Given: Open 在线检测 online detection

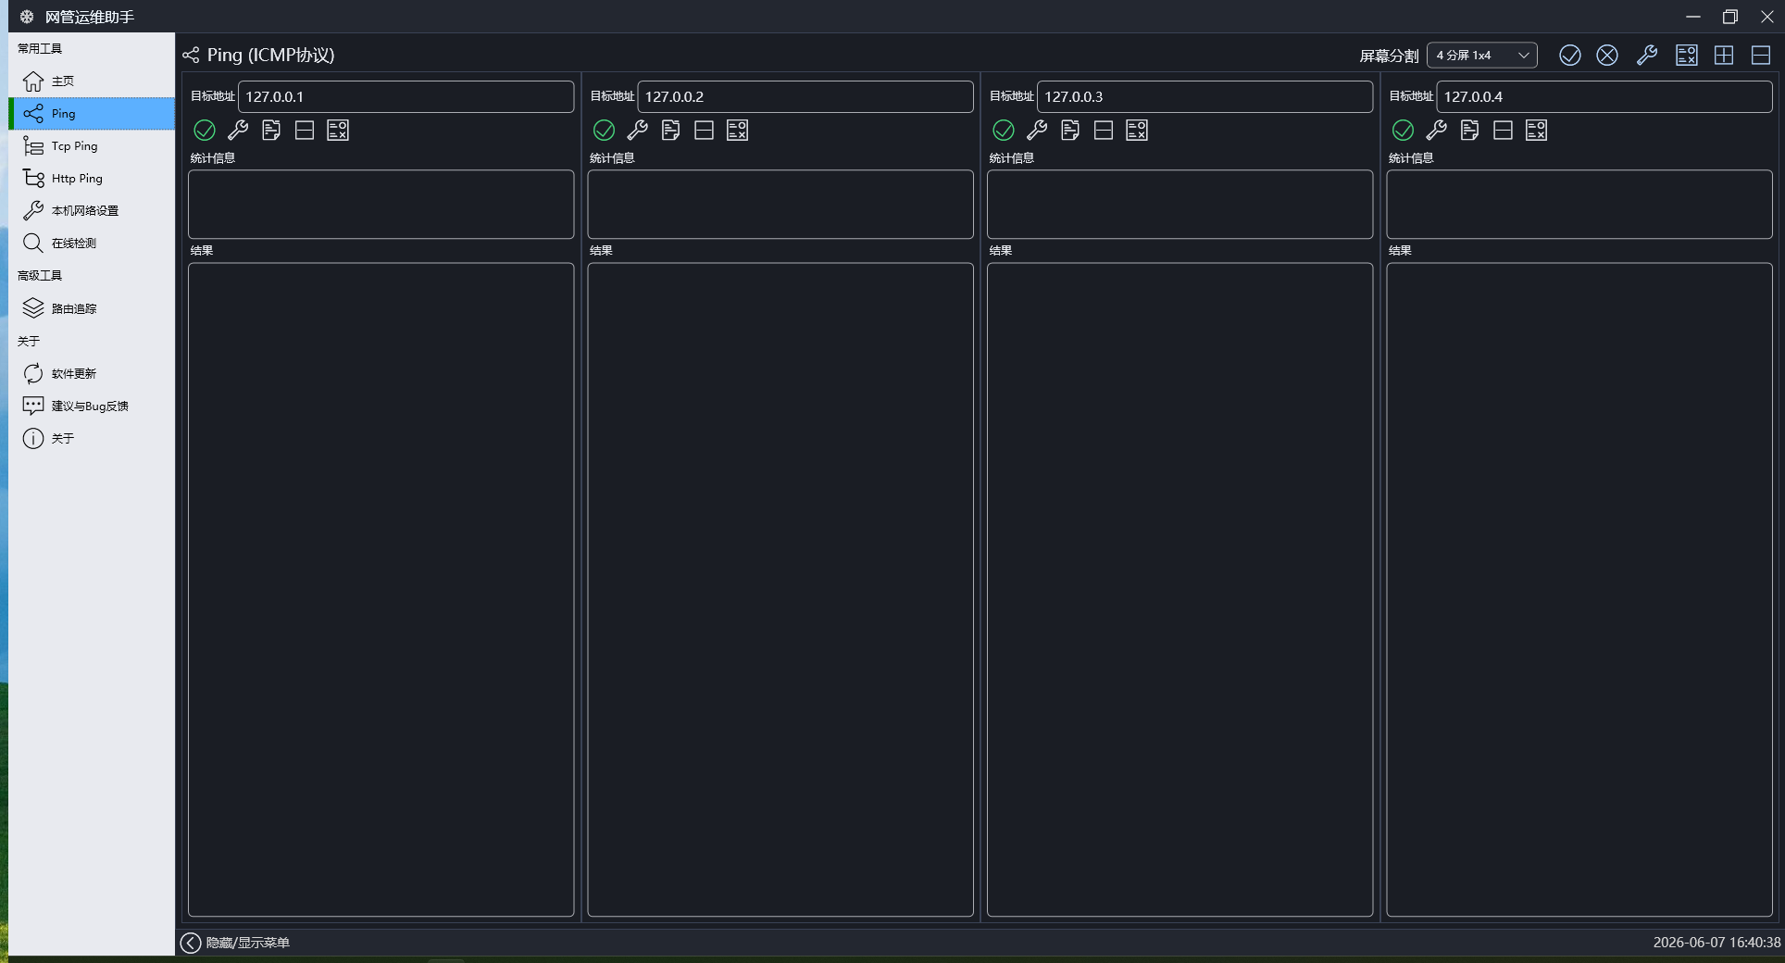Looking at the screenshot, I should (x=92, y=244).
